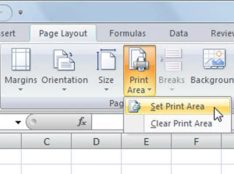Screen dimensions: 234x174
Task: Select column D header
Action: (x=96, y=141)
